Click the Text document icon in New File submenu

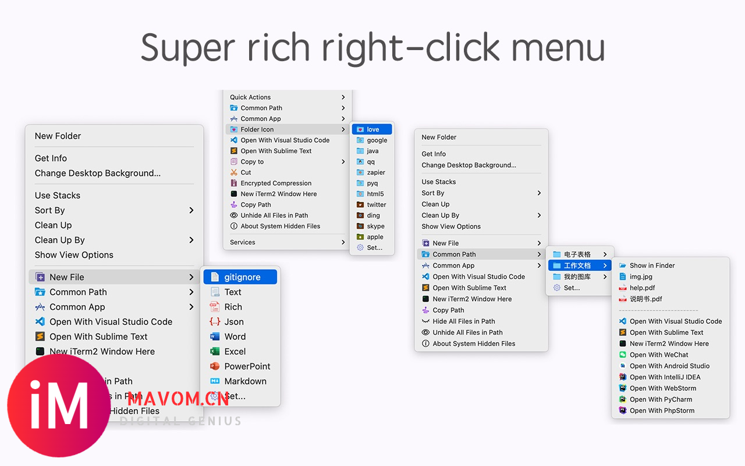point(214,292)
